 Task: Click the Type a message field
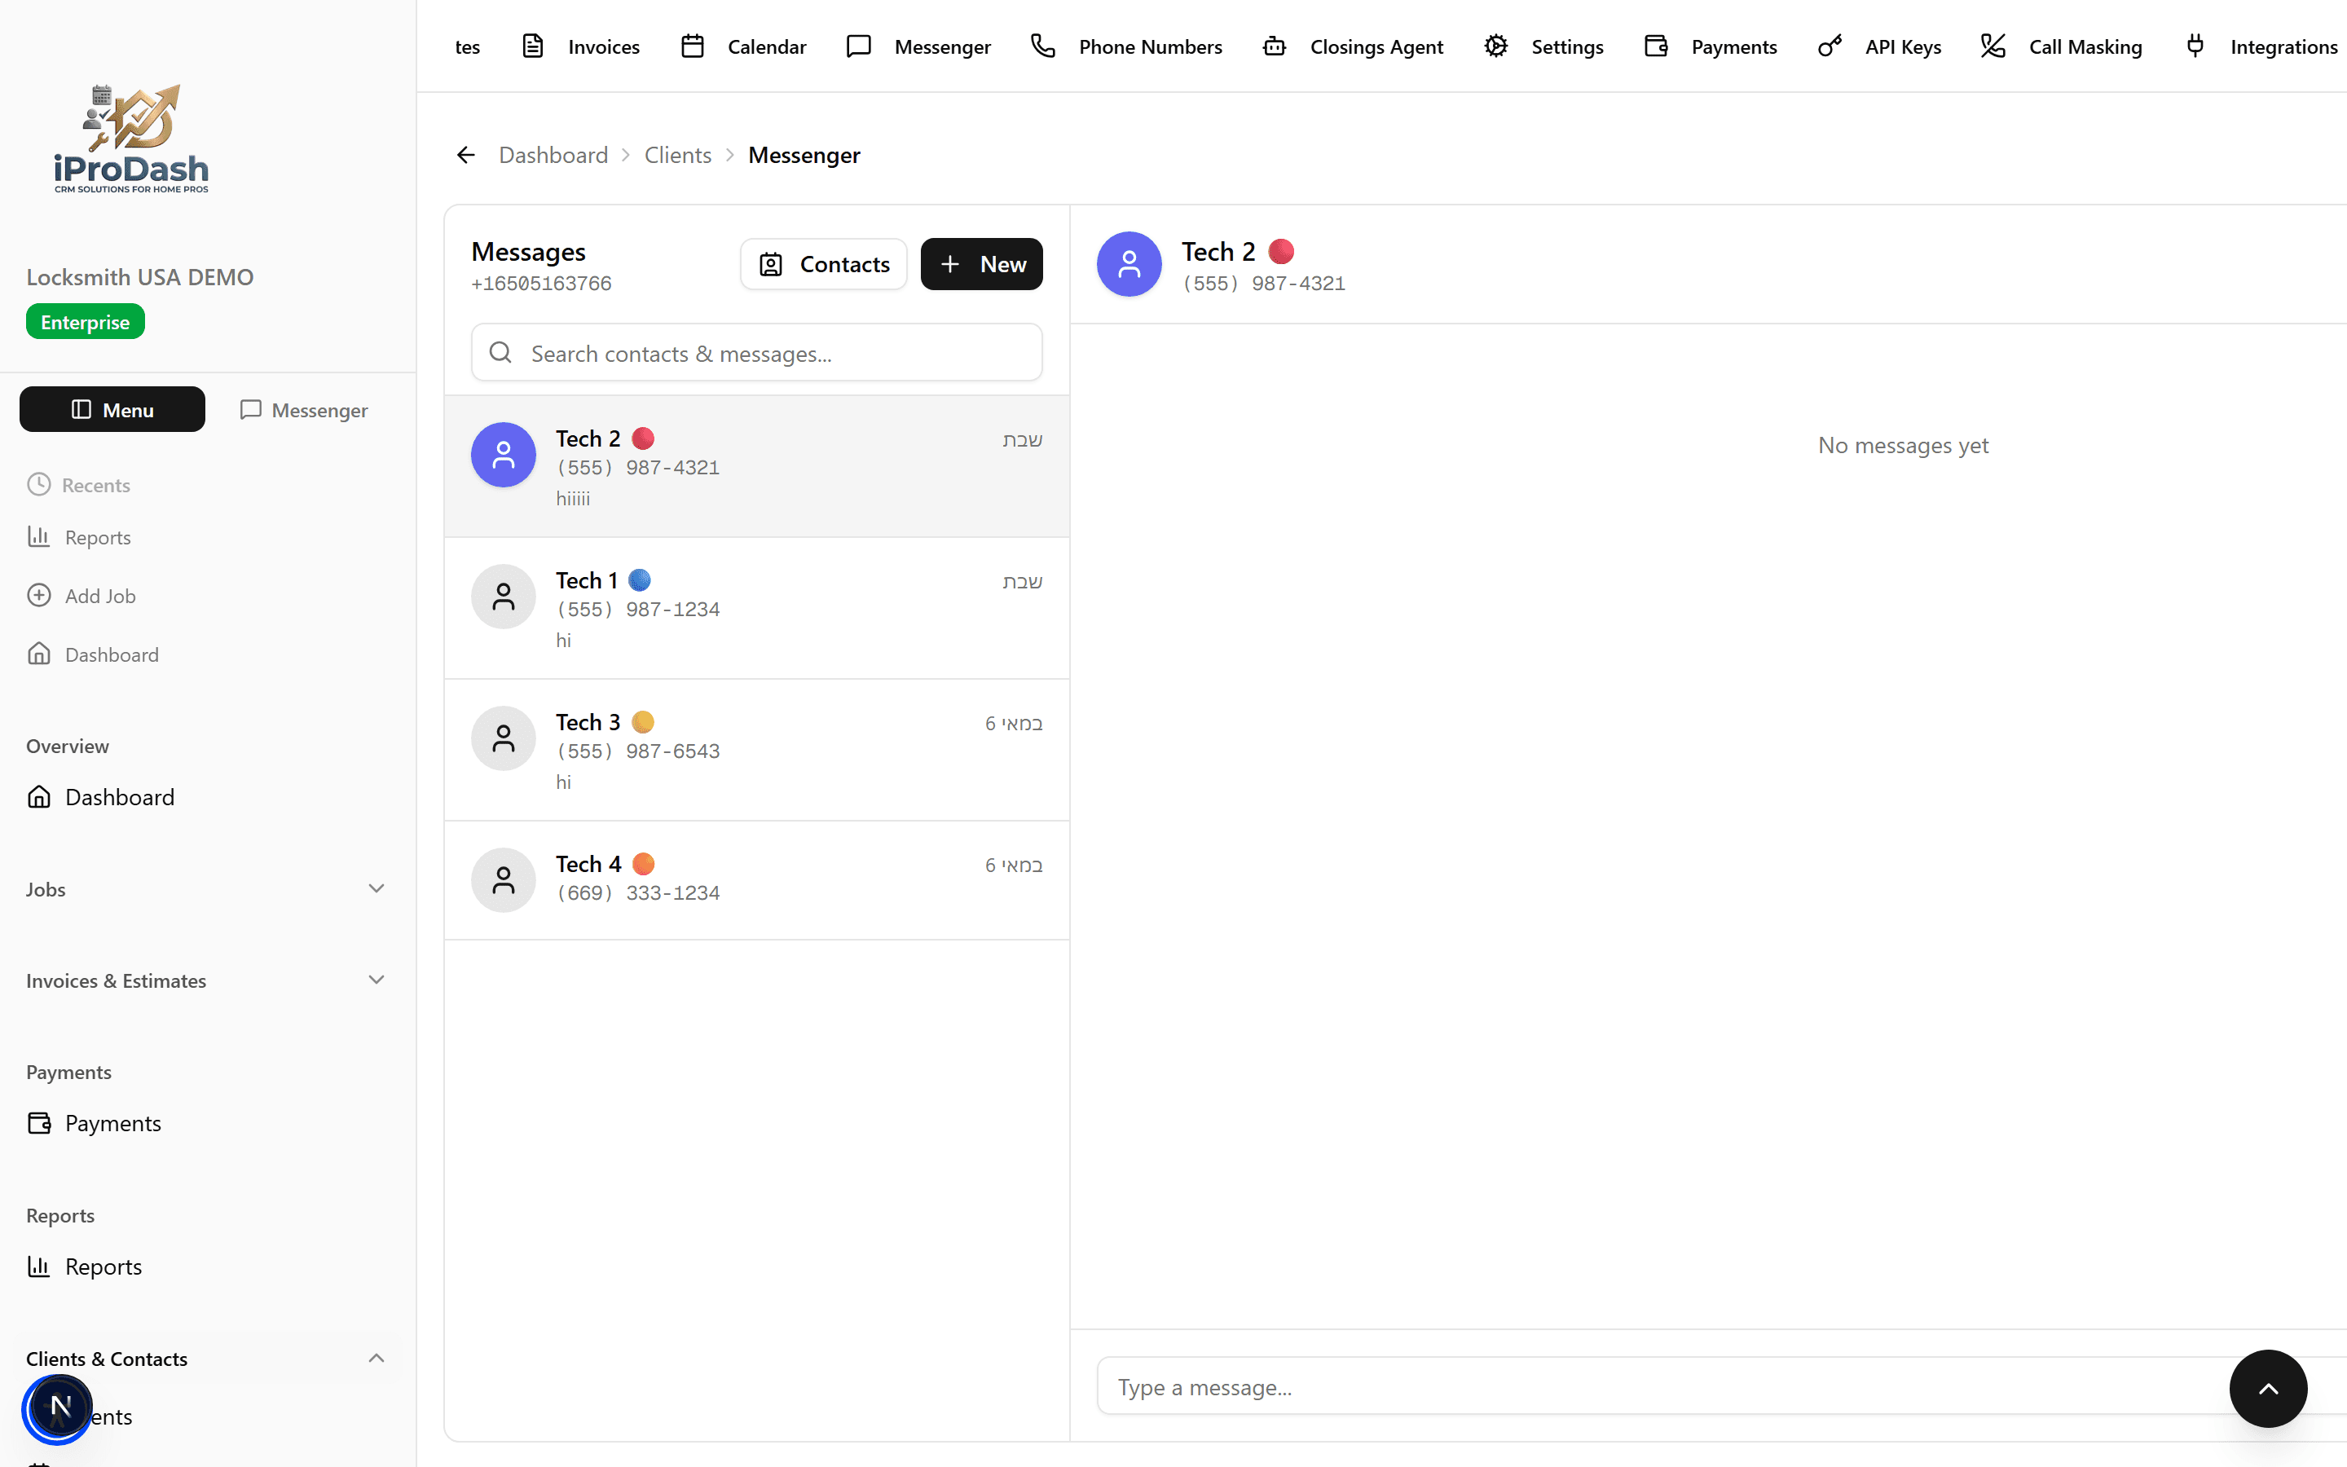1720,1386
